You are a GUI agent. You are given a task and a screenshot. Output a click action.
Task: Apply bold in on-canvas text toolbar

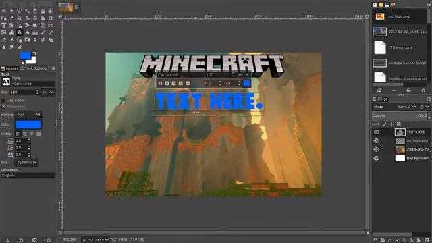point(167,83)
